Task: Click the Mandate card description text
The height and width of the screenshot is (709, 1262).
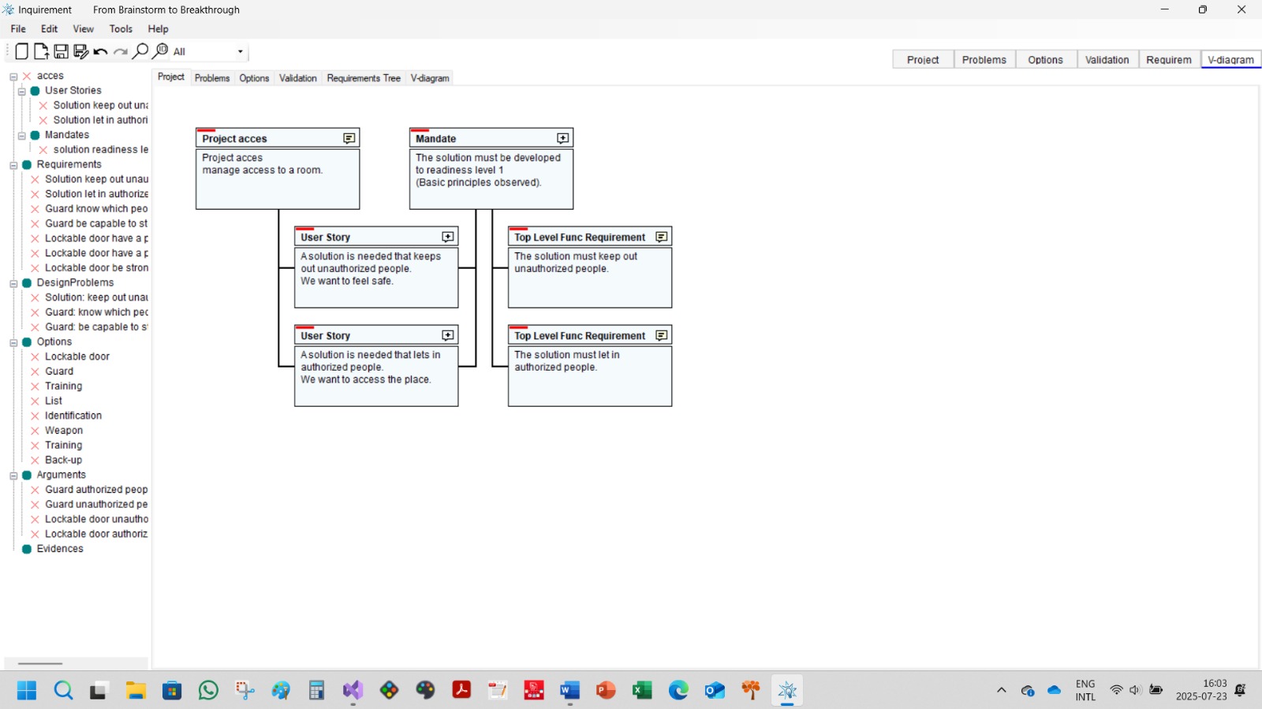Action: click(488, 170)
